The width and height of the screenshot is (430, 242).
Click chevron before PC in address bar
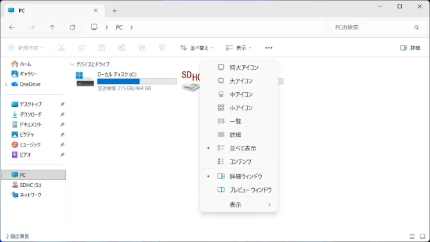(107, 28)
